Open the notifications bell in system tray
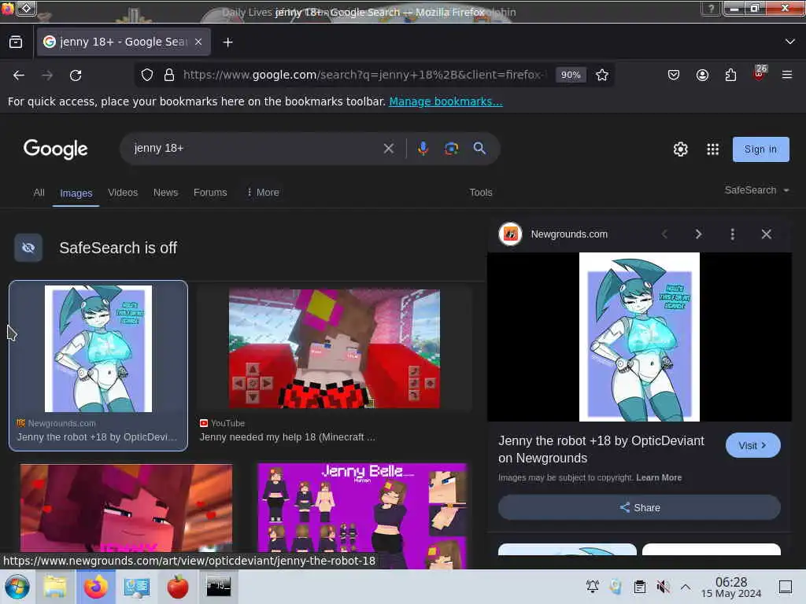806x604 pixels. click(x=592, y=587)
